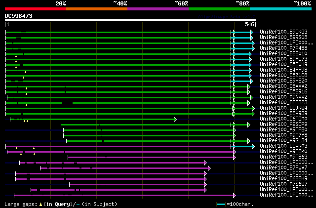The height and width of the screenshot is (208, 316).
Task: Select hit label UniRef100_C5Z1C8
Action: [283, 76]
